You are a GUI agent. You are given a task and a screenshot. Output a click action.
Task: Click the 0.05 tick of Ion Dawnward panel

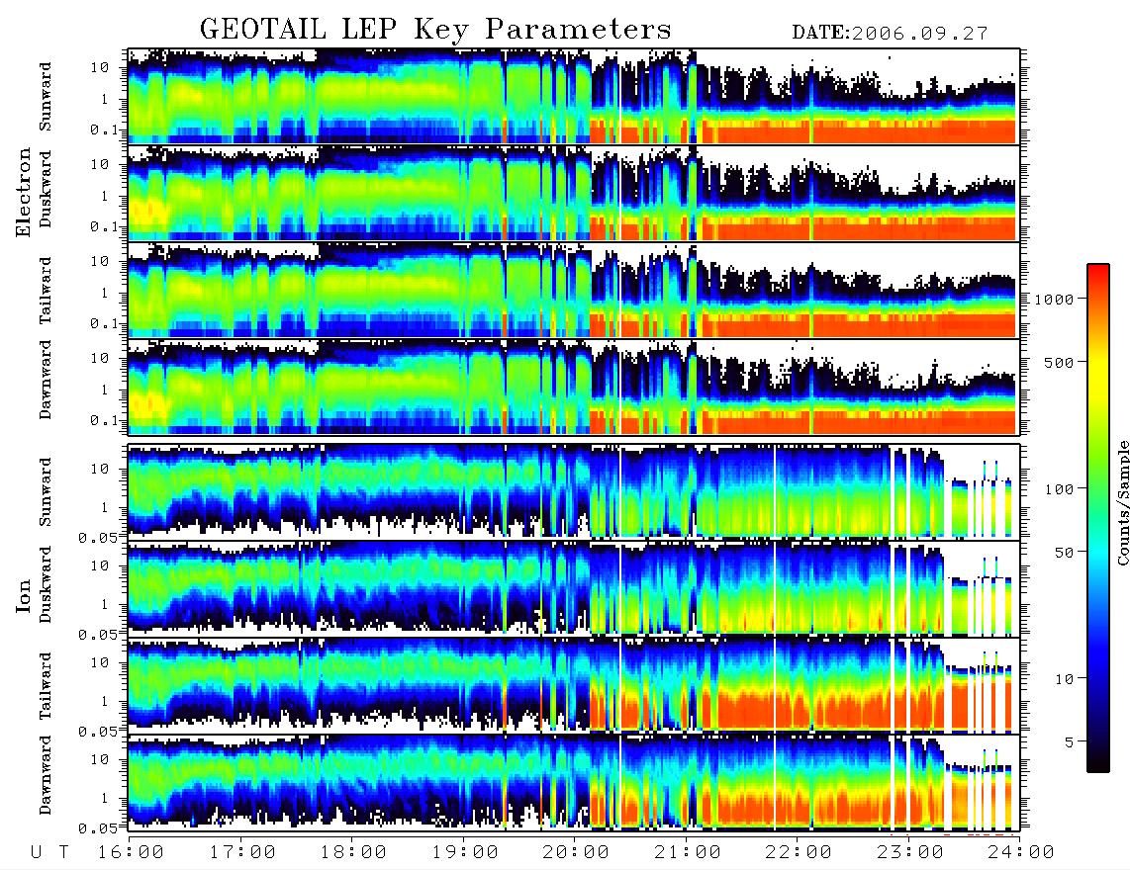(x=99, y=828)
